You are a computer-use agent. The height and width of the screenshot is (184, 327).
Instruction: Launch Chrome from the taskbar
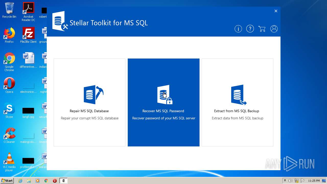point(46,181)
